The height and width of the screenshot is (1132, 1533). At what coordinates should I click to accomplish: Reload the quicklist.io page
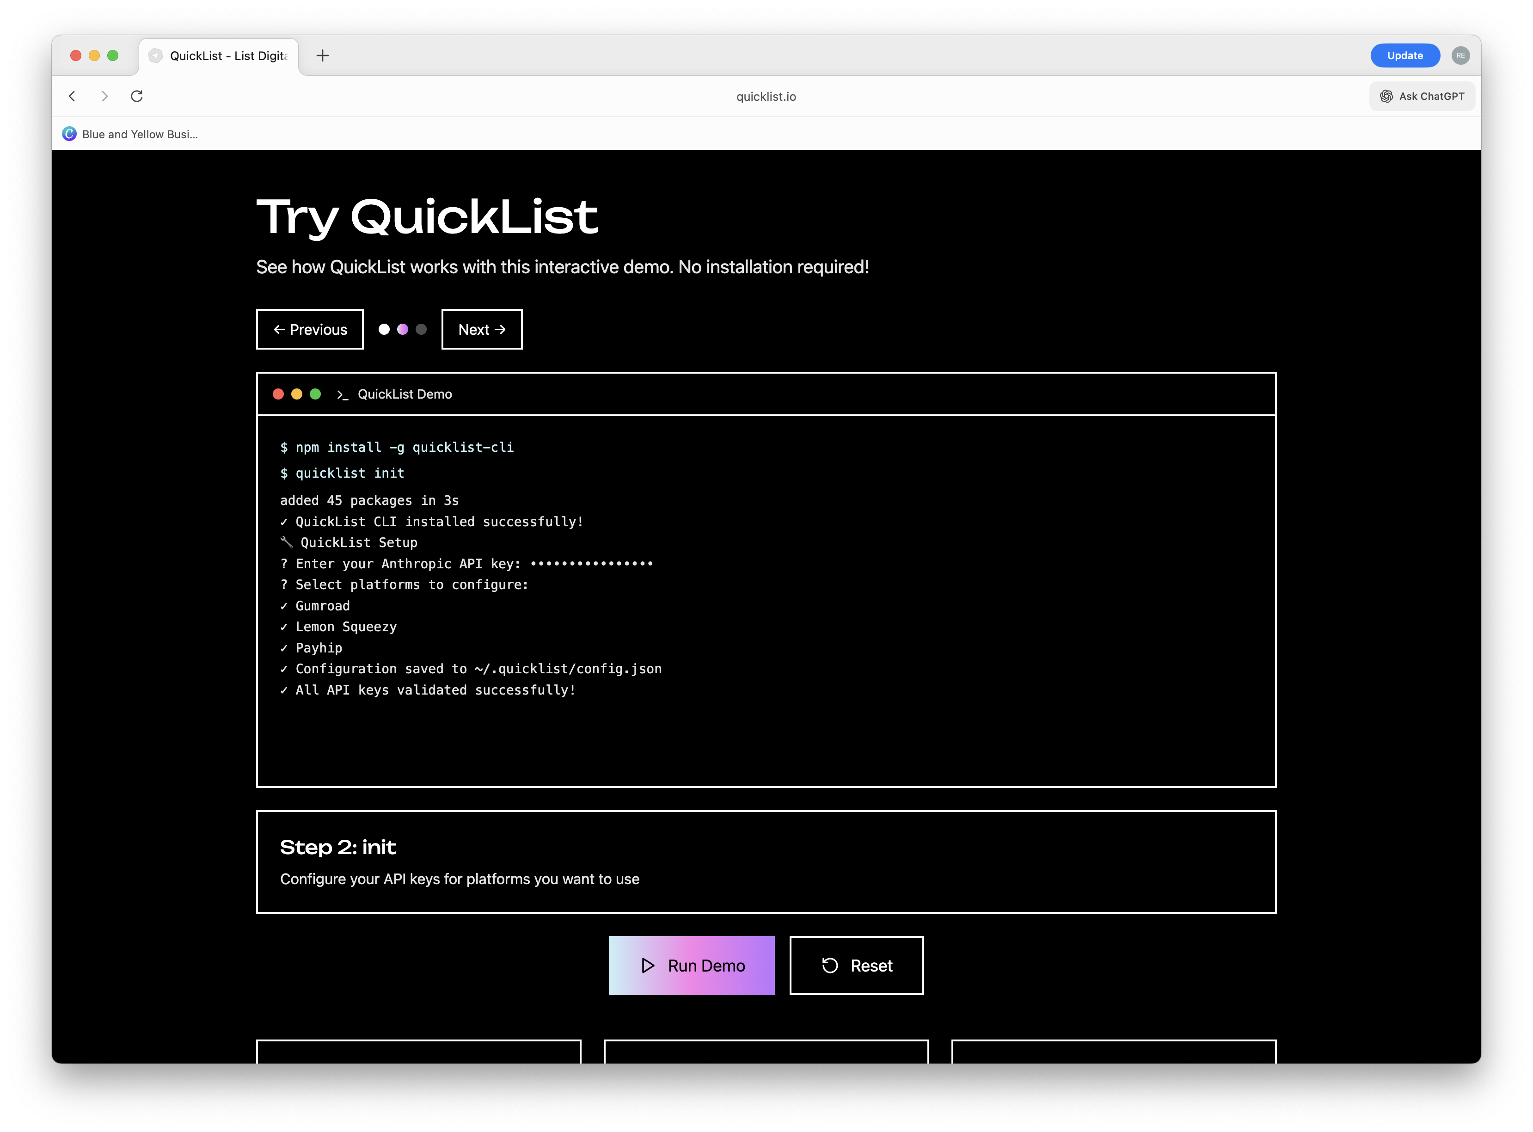136,96
